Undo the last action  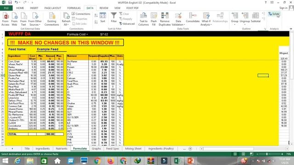17,2
